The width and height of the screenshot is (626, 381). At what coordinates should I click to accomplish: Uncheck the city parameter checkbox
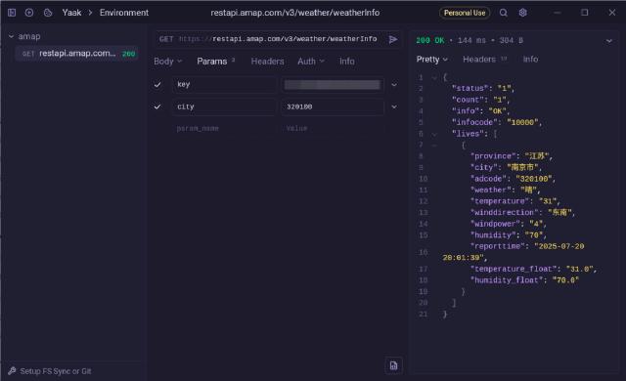(x=157, y=106)
